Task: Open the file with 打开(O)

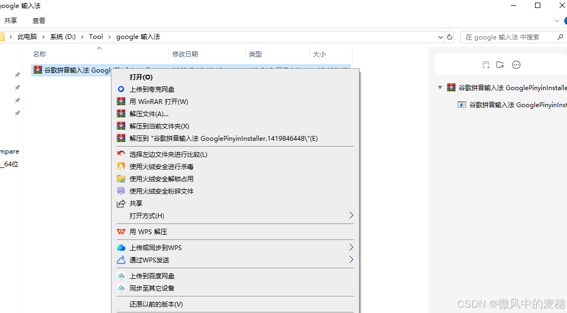Action: tap(141, 77)
